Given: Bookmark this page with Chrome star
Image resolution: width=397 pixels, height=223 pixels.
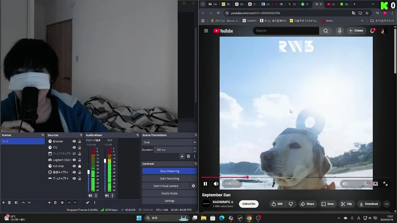Looking at the screenshot, I should 367,13.
